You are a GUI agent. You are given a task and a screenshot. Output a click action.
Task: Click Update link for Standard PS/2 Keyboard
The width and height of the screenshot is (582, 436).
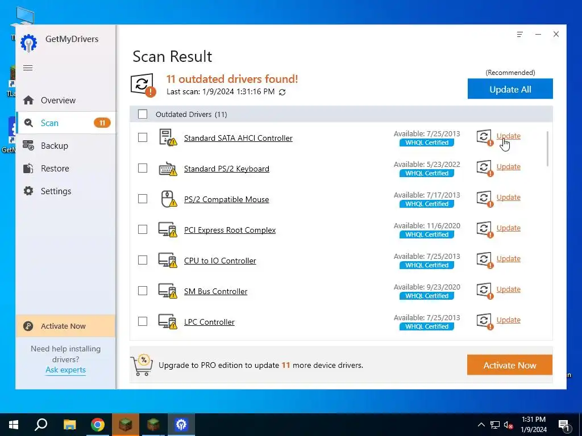(x=509, y=167)
